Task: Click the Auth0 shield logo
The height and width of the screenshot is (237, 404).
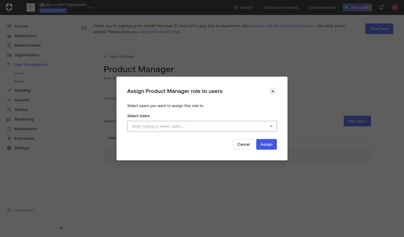Action: coord(9,8)
